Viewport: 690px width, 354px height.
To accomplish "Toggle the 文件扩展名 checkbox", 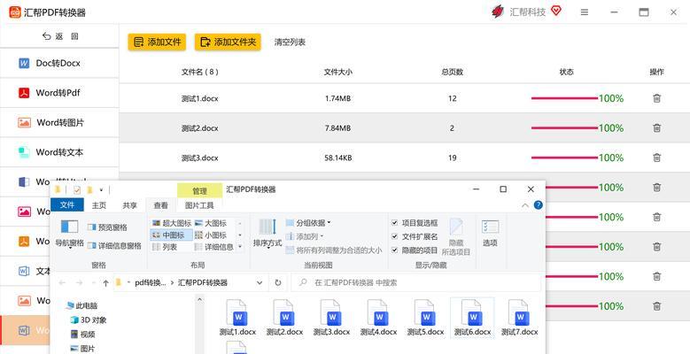I will click(395, 236).
